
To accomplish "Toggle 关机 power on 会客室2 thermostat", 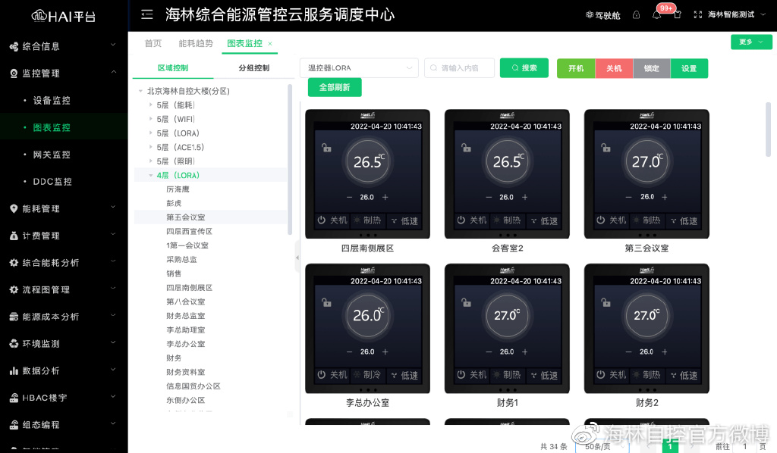I will [x=472, y=220].
